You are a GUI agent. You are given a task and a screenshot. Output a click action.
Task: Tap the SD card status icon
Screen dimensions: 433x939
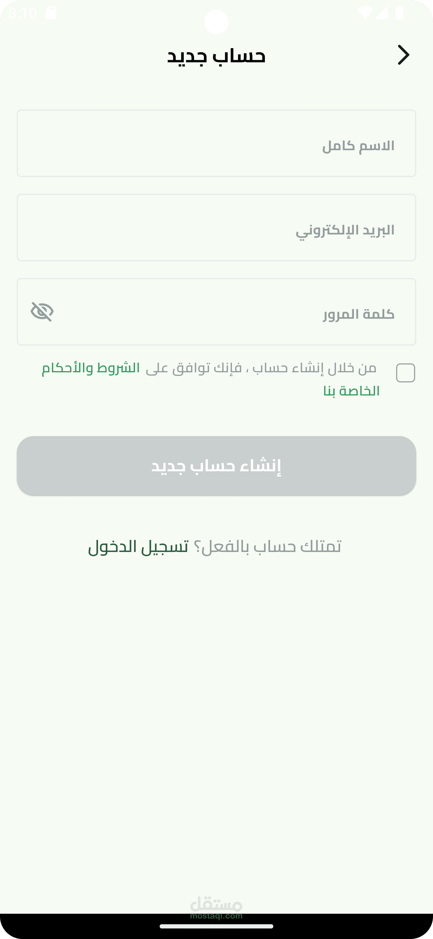click(x=51, y=13)
